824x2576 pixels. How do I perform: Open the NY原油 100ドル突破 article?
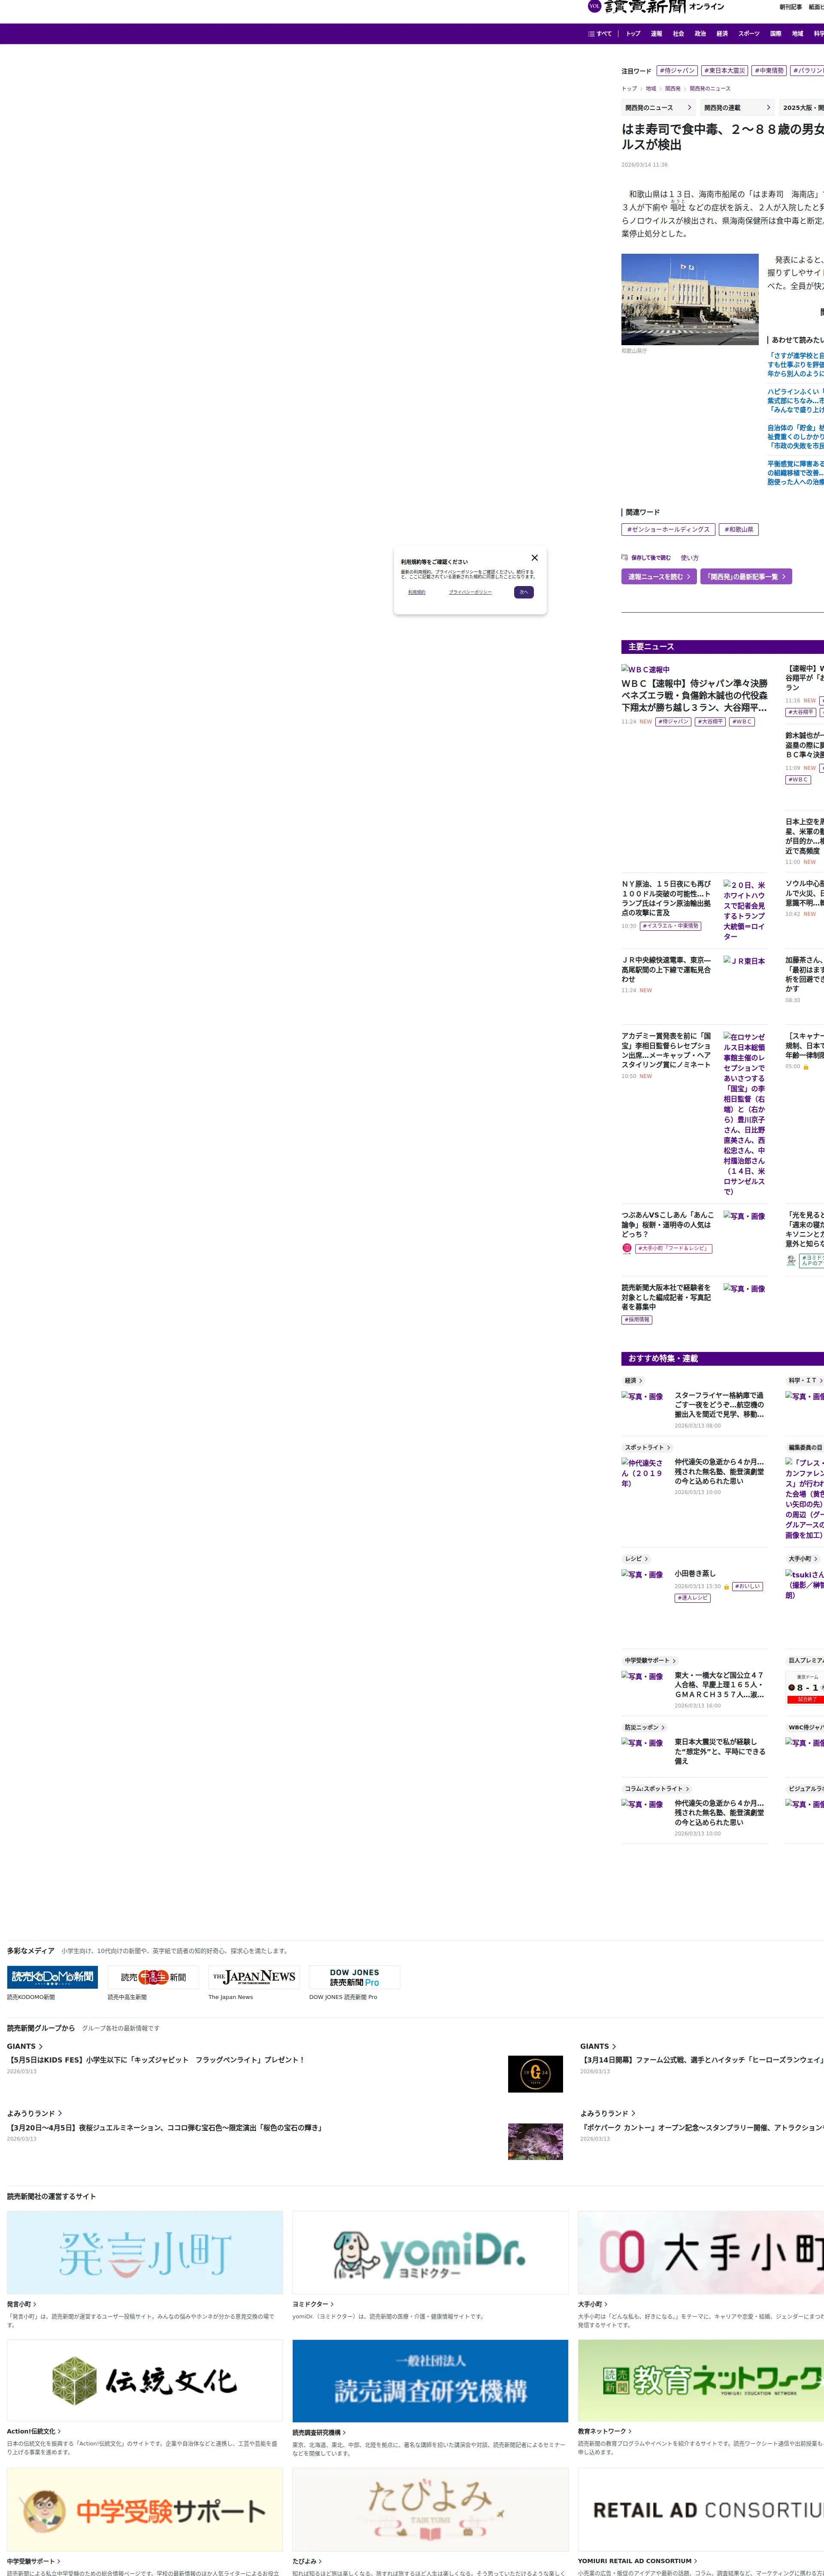[x=667, y=898]
